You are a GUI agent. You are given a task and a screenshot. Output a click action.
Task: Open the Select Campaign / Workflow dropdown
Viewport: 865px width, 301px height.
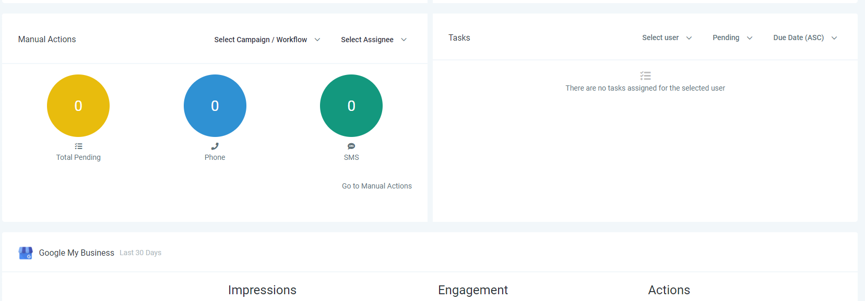pos(267,40)
